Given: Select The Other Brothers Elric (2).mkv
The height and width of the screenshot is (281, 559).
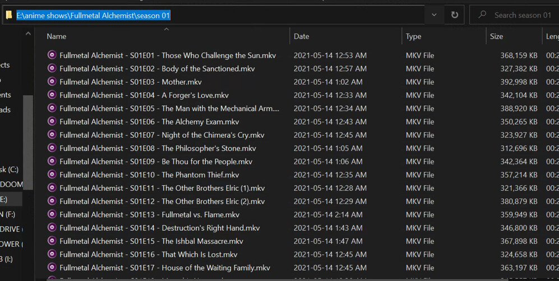Looking at the screenshot, I should [162, 202].
